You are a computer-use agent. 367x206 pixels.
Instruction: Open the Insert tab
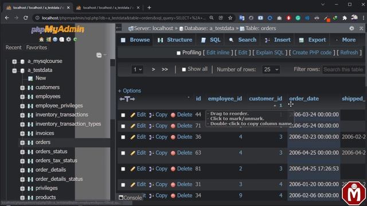(278, 39)
